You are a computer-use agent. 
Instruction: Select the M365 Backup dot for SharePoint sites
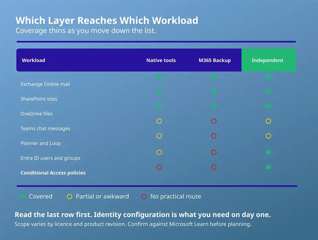[x=214, y=91]
